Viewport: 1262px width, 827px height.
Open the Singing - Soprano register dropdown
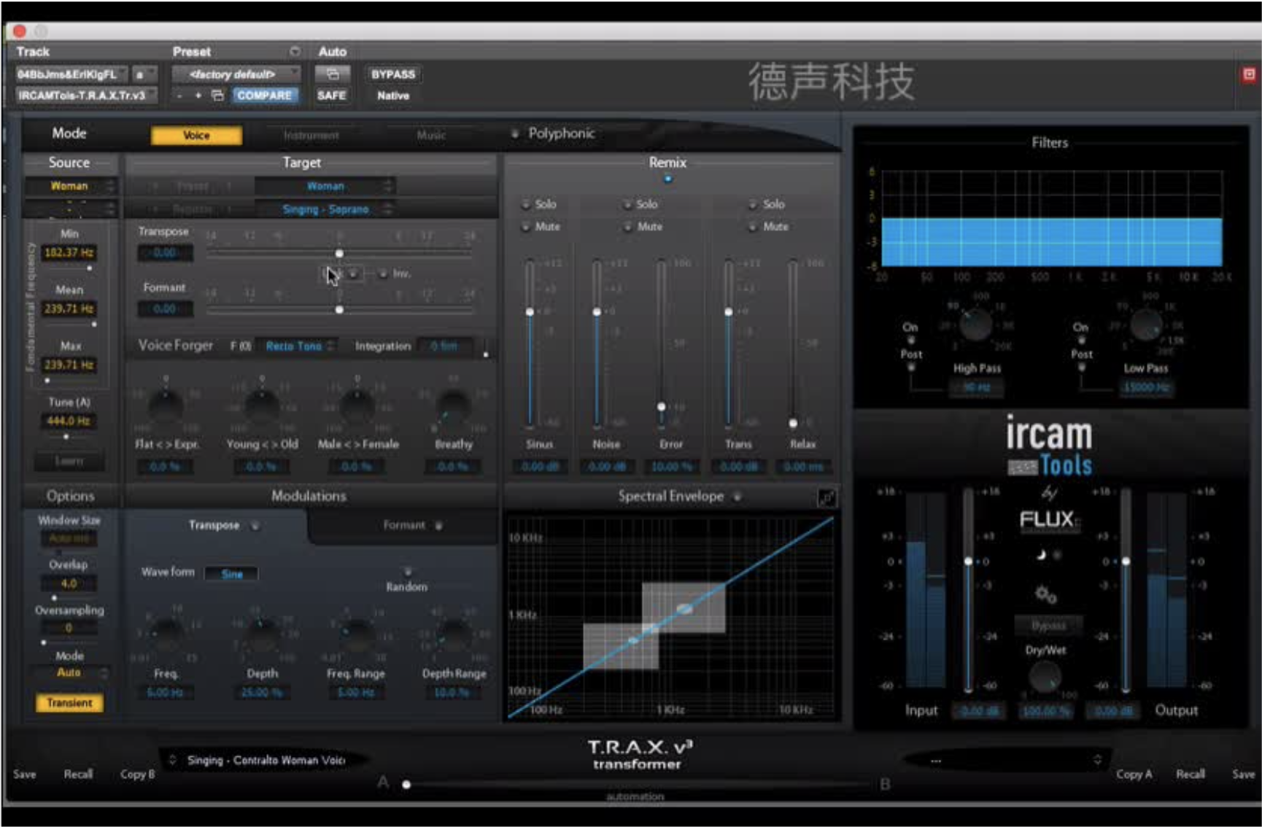click(x=325, y=209)
